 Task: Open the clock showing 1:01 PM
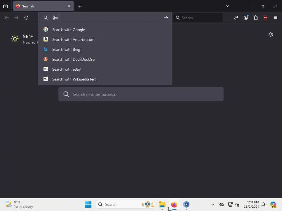[251, 204]
